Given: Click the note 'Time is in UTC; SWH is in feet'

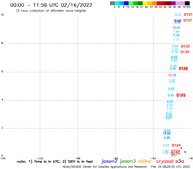Looking at the screenshot, I should 55,161.
